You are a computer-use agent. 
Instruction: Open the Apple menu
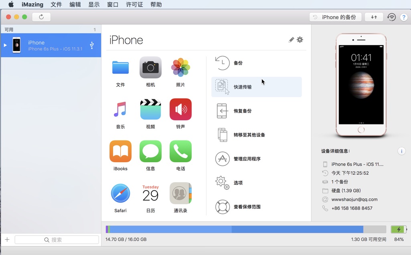click(x=11, y=4)
